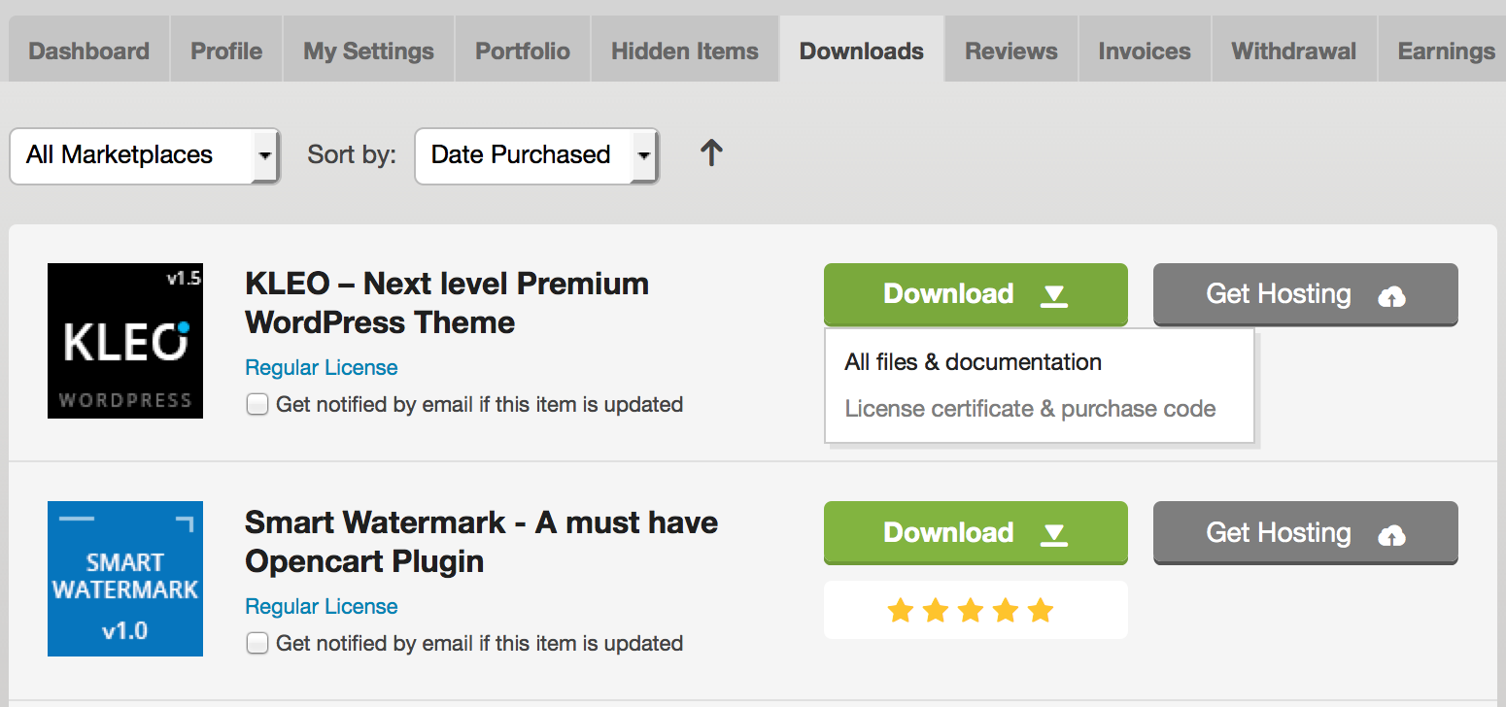Open the Smart Watermark plugin thumbnail
Viewport: 1506px width, 707px height.
125,579
